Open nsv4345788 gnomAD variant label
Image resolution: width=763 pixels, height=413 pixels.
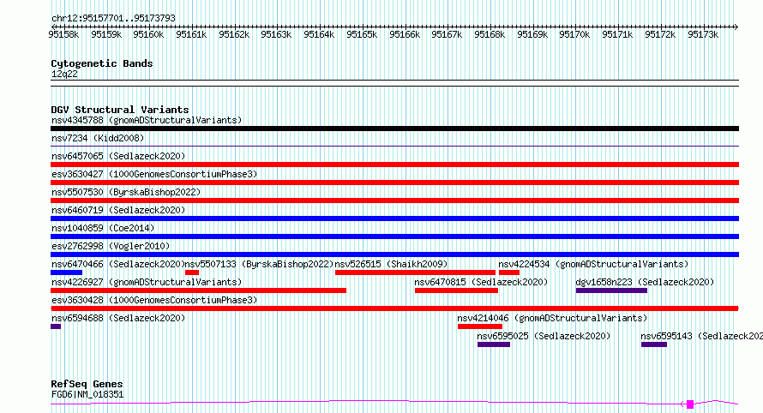tap(147, 120)
